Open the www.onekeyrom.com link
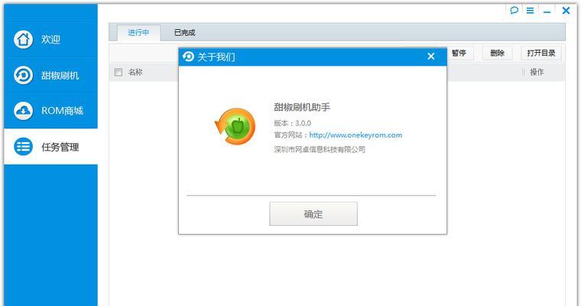The width and height of the screenshot is (581, 306). pos(355,135)
